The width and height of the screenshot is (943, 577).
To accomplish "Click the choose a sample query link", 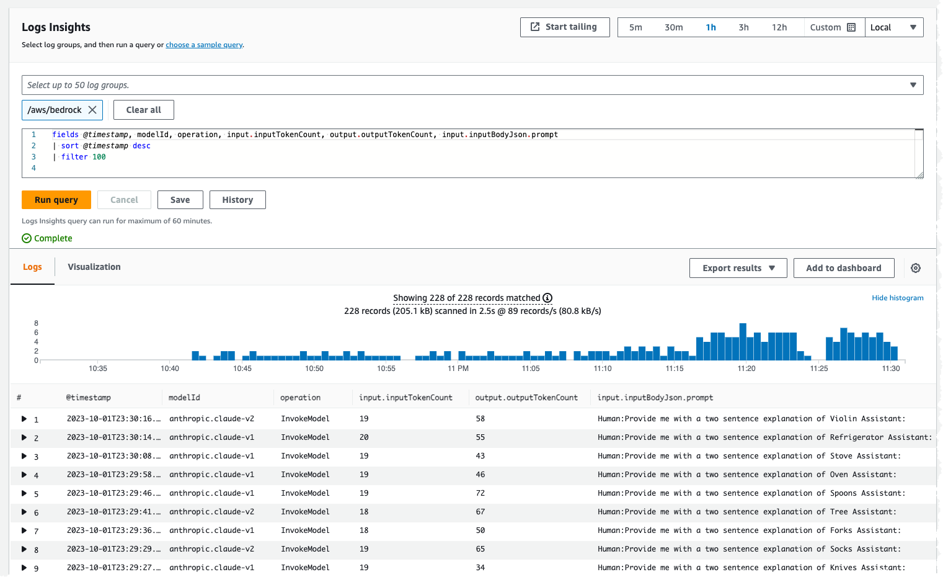I will tap(204, 45).
